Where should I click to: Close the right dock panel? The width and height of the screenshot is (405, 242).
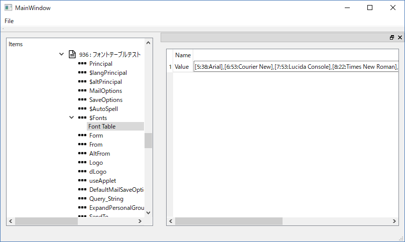(400, 38)
